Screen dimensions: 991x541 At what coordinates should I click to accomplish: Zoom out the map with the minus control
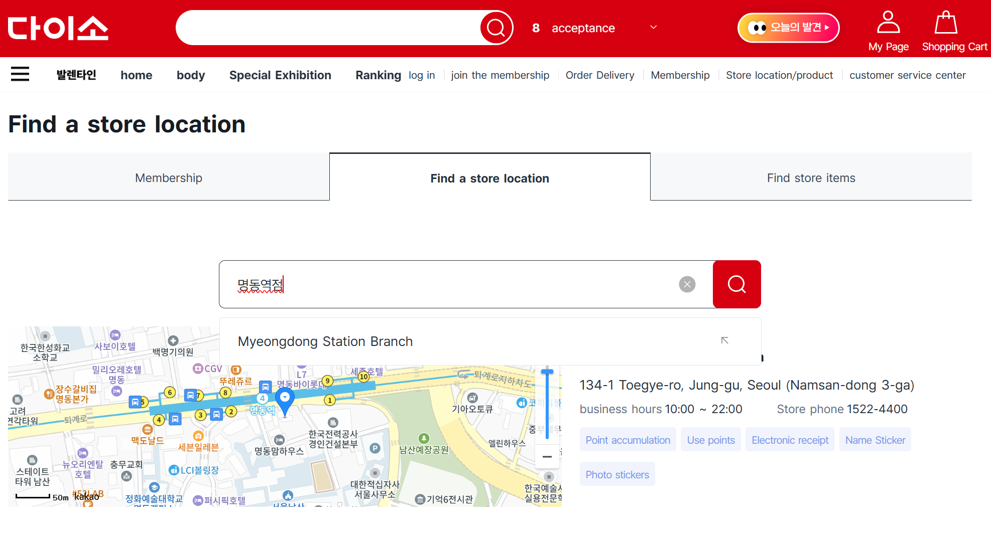pyautogui.click(x=547, y=457)
